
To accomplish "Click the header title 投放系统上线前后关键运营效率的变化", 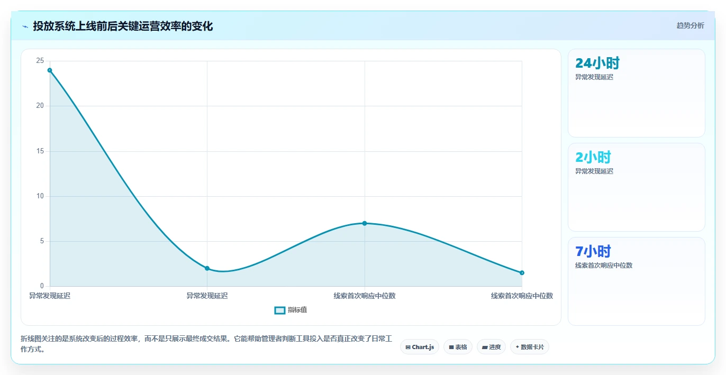I will 123,26.
